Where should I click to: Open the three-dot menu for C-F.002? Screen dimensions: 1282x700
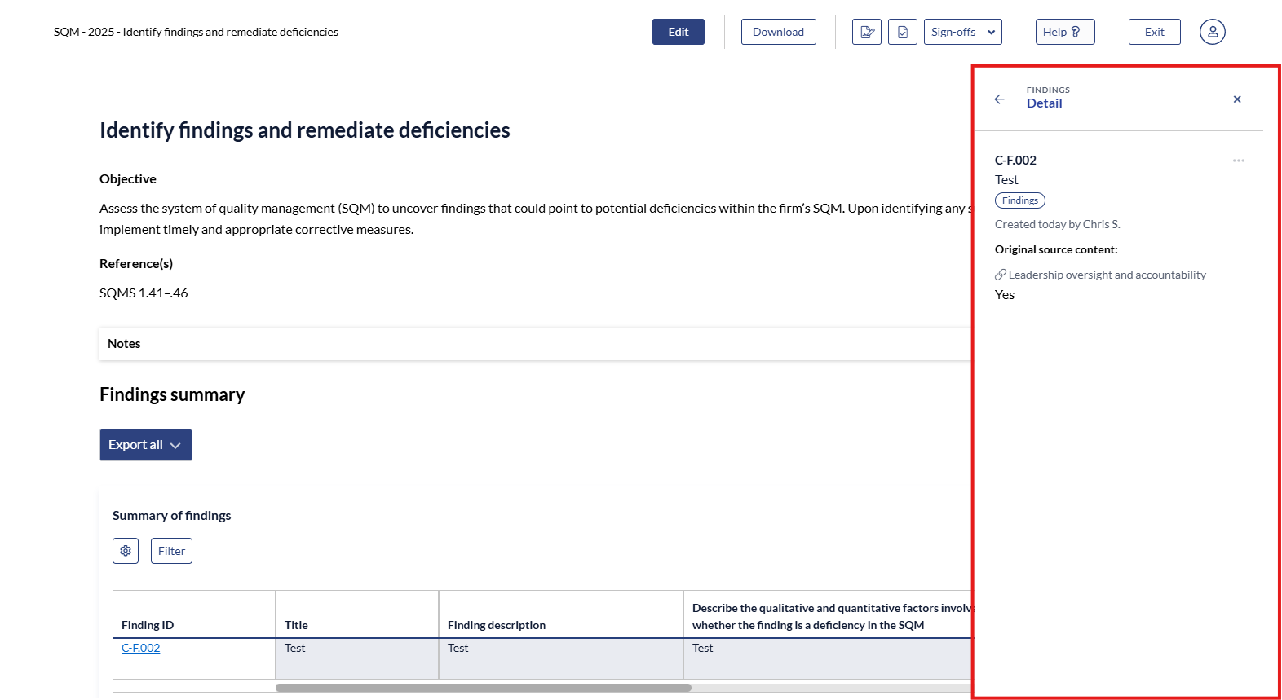point(1238,161)
